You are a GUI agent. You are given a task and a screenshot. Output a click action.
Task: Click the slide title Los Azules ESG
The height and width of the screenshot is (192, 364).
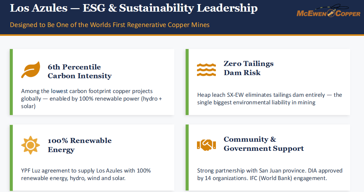(x=134, y=8)
